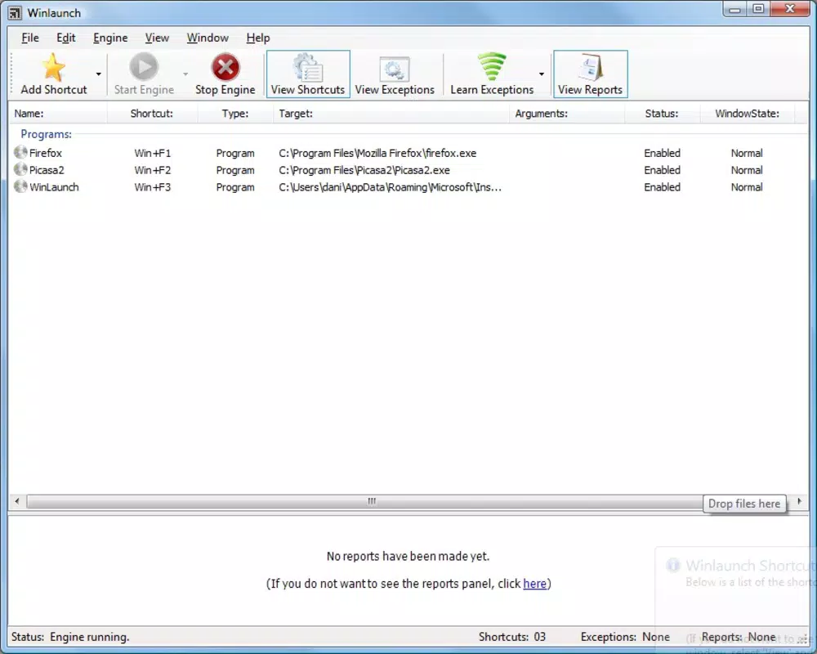Image resolution: width=817 pixels, height=654 pixels.
Task: Open the View menu
Action: click(157, 38)
